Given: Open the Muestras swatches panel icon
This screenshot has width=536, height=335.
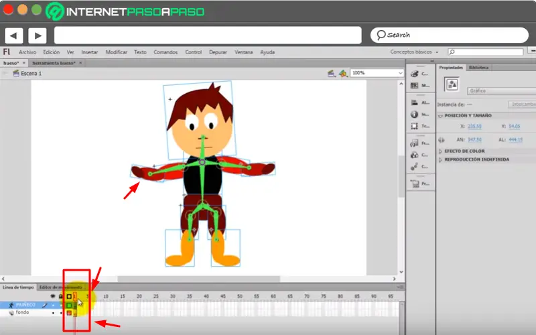Looking at the screenshot, I should (x=414, y=86).
